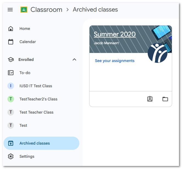Select TestTeacher2's Class in sidebar

[x=41, y=99]
